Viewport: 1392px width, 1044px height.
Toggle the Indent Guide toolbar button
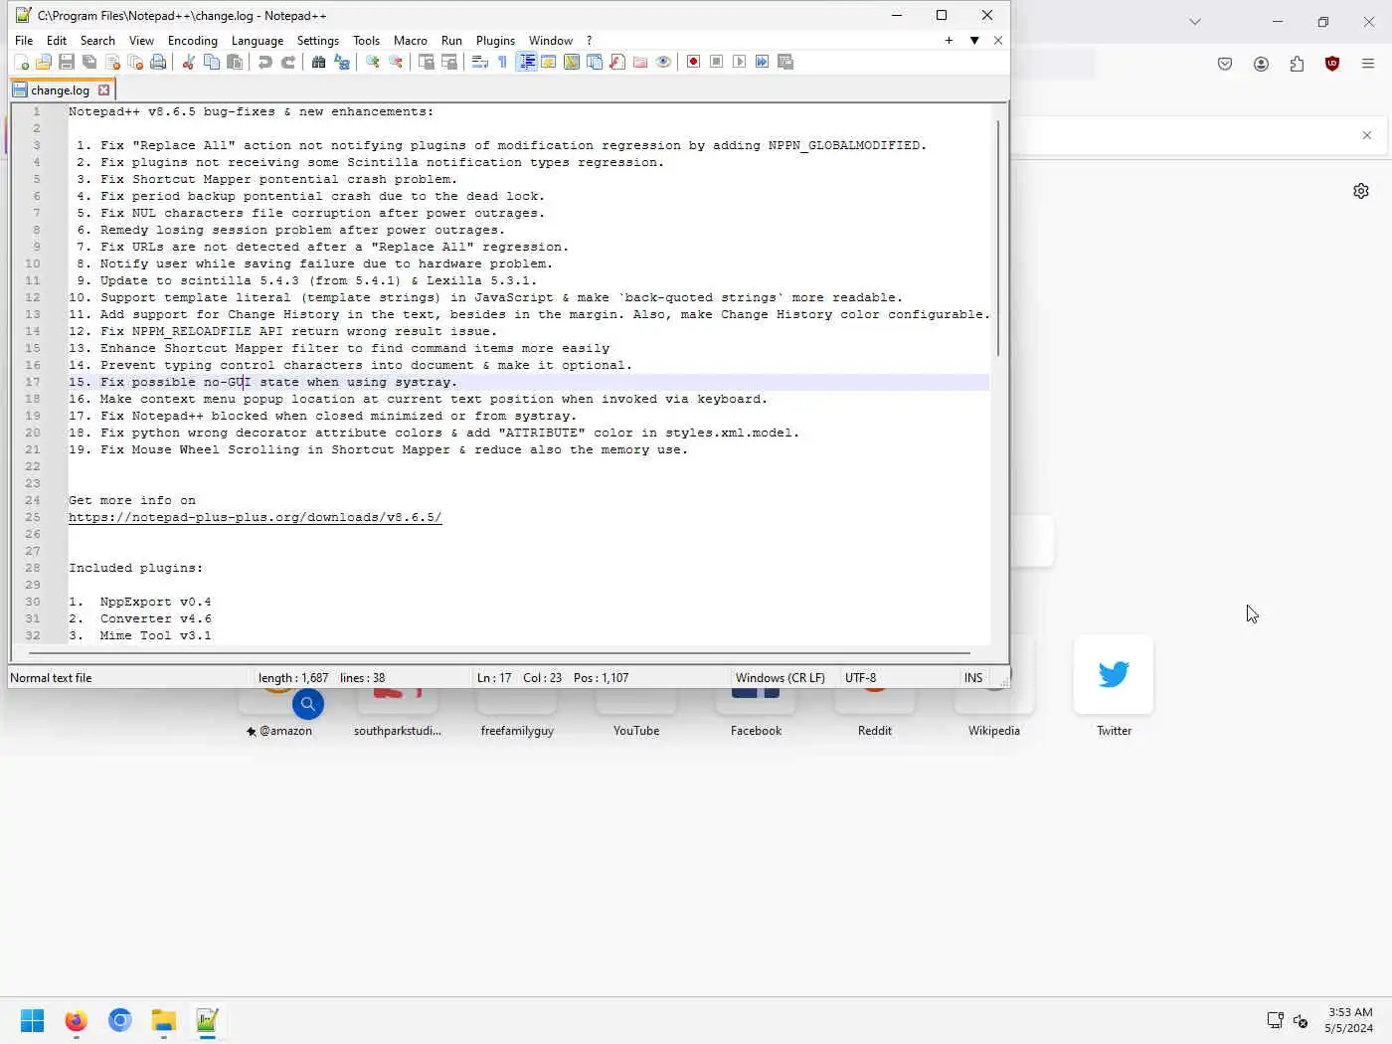point(526,62)
